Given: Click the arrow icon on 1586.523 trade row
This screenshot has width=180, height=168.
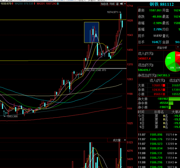Looking at the screenshot, I should [176, 144].
